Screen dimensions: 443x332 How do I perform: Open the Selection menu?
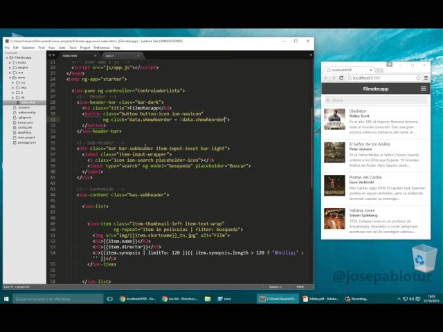pos(28,48)
